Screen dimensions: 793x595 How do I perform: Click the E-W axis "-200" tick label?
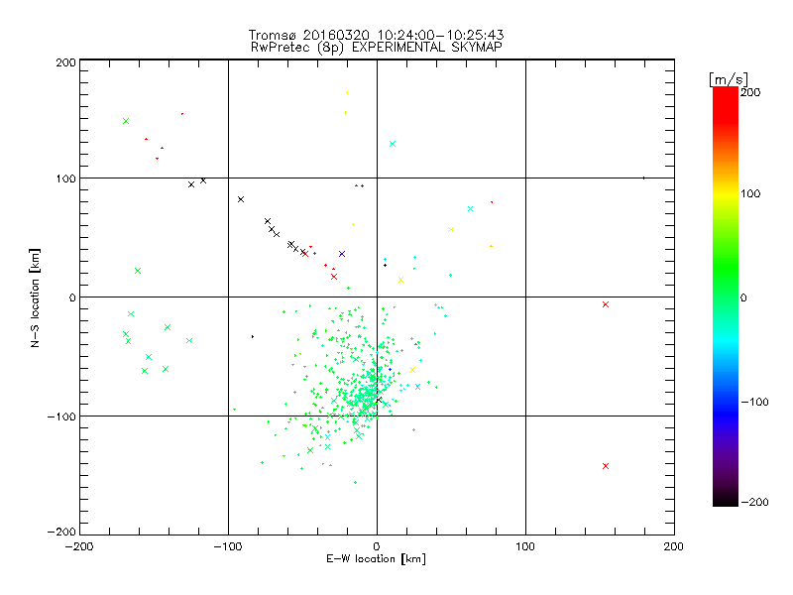(79, 546)
